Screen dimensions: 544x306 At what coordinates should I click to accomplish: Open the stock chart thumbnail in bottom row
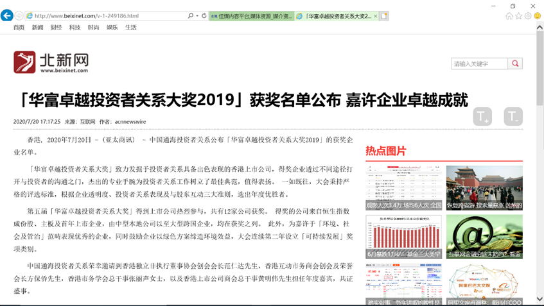tap(403, 284)
